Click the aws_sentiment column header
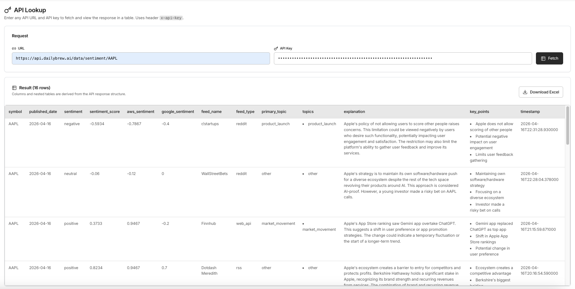575x289 pixels. coord(141,112)
